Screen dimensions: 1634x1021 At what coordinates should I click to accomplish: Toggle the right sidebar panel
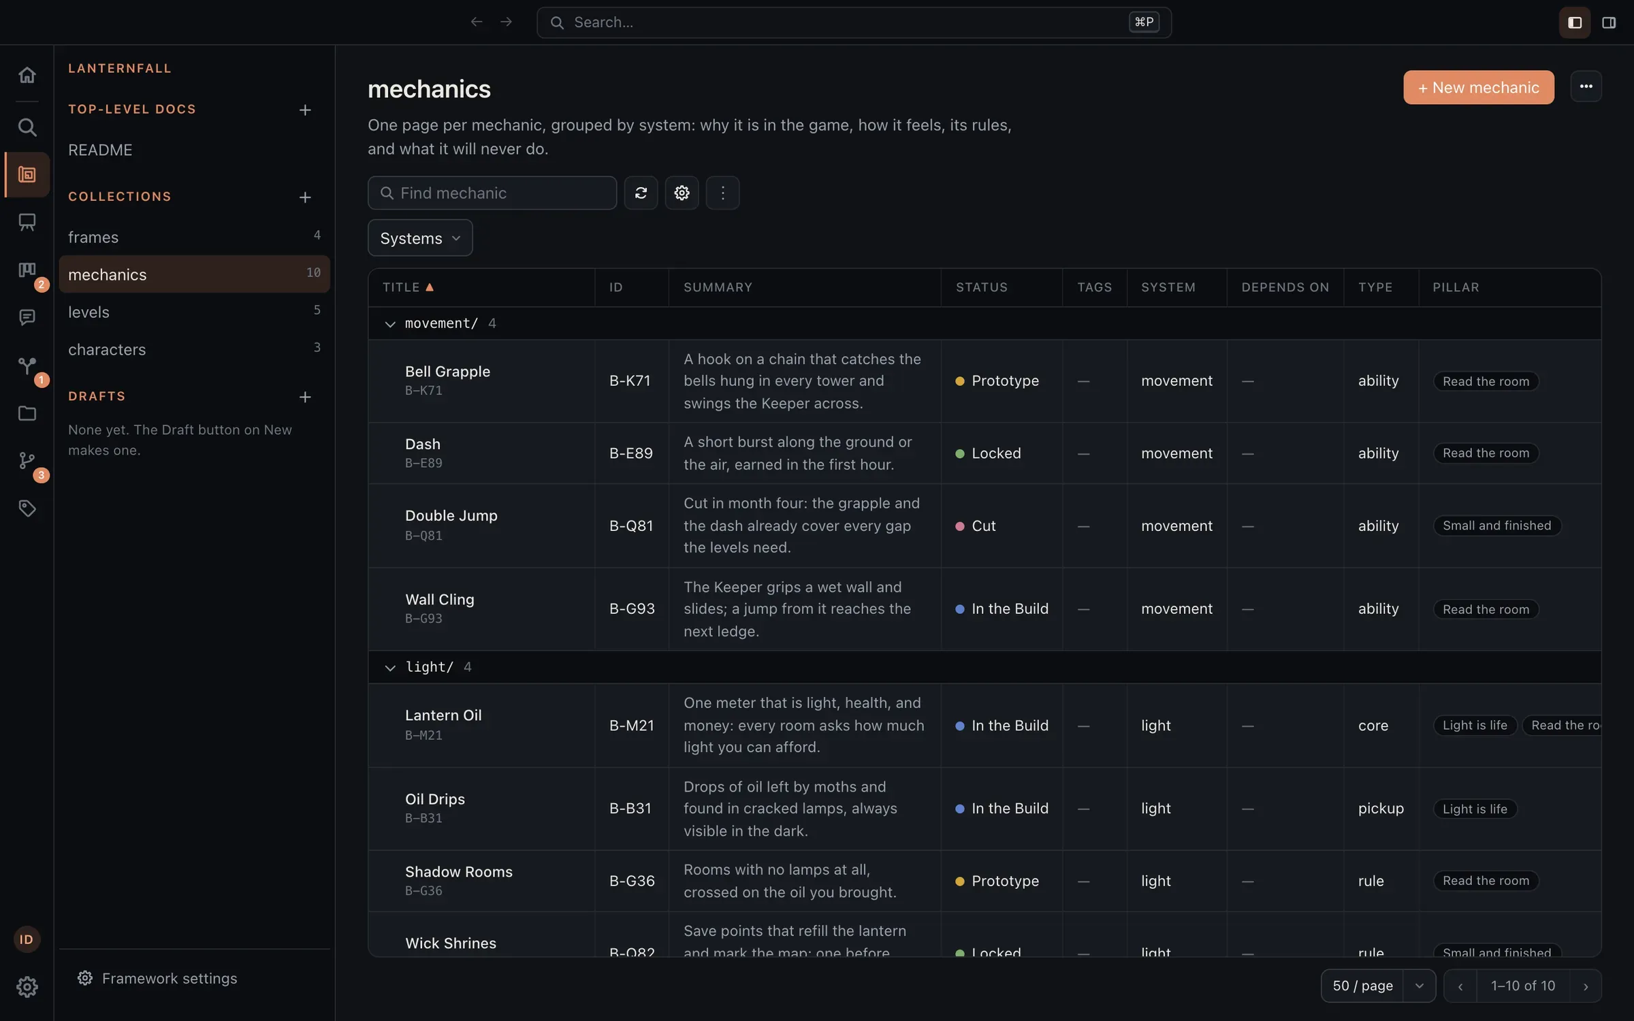click(x=1609, y=22)
